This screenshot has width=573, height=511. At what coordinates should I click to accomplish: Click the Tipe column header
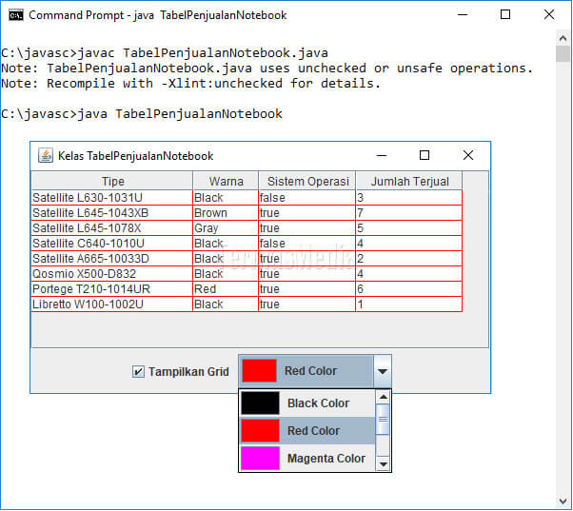[112, 181]
